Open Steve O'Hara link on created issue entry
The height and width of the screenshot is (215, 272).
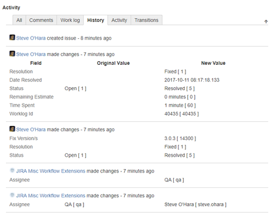(x=31, y=38)
